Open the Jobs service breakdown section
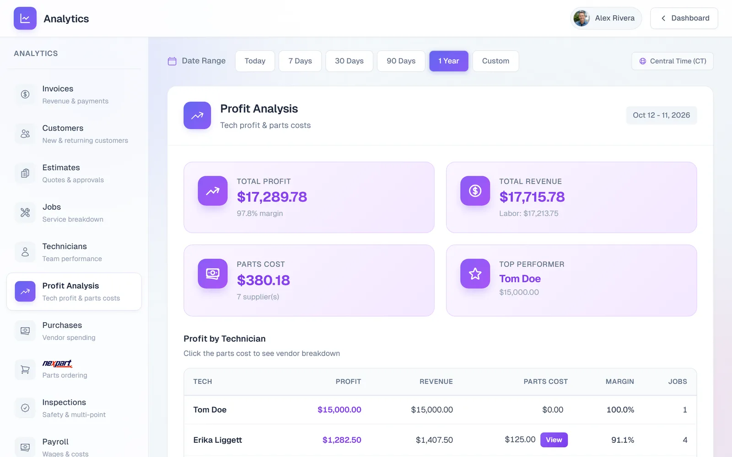732x457 pixels. coord(74,213)
